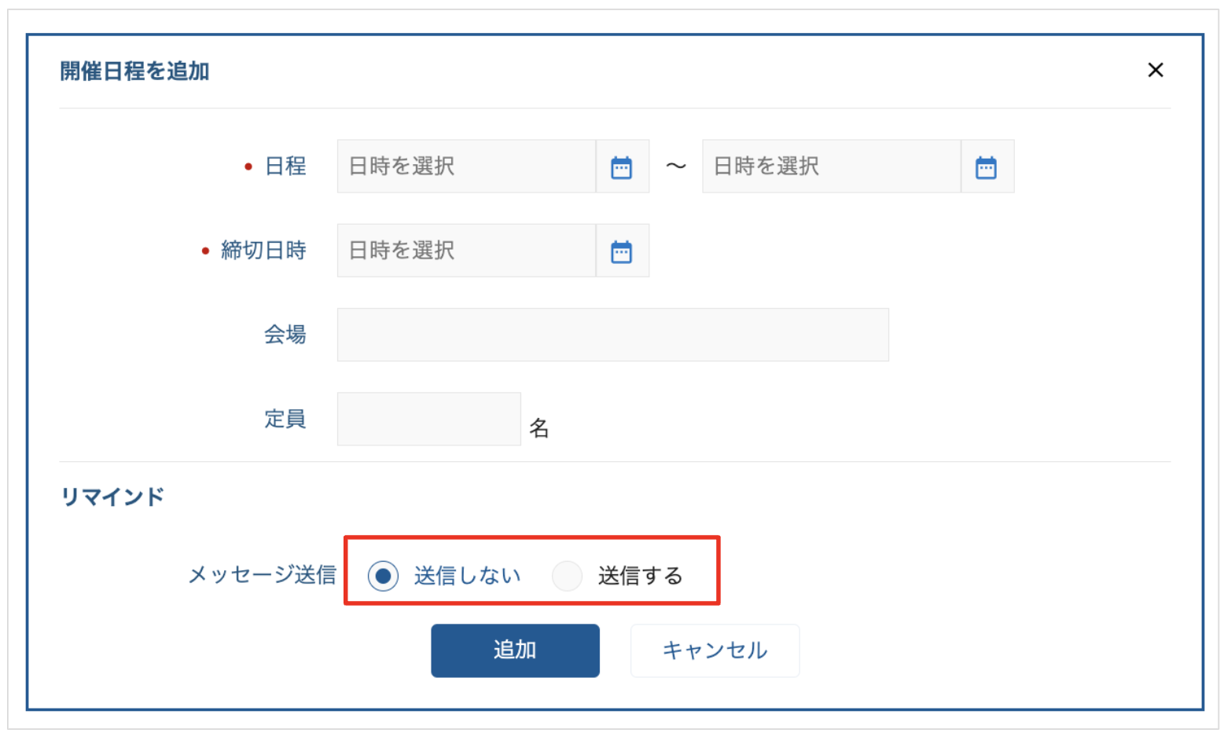Click the キャンセル button
Image resolution: width=1231 pixels, height=740 pixels.
click(x=715, y=650)
